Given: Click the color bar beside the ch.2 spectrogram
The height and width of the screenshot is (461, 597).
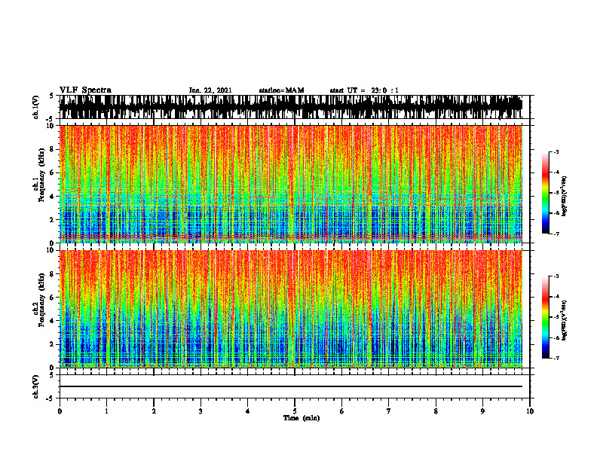Looking at the screenshot, I should click(x=545, y=317).
